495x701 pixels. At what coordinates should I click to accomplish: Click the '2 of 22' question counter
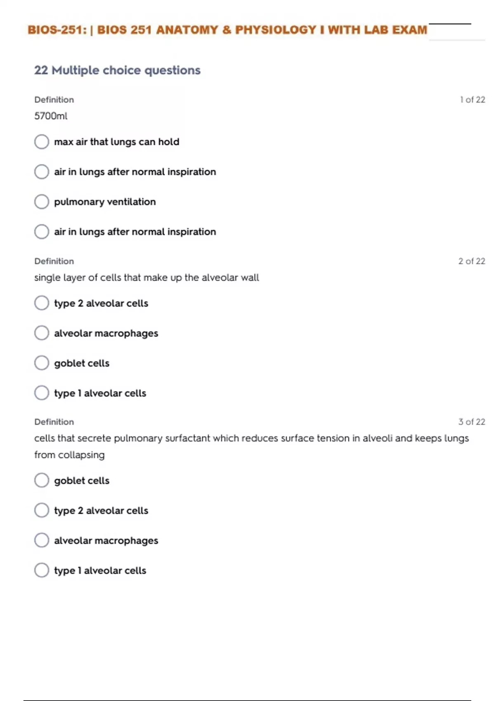471,261
